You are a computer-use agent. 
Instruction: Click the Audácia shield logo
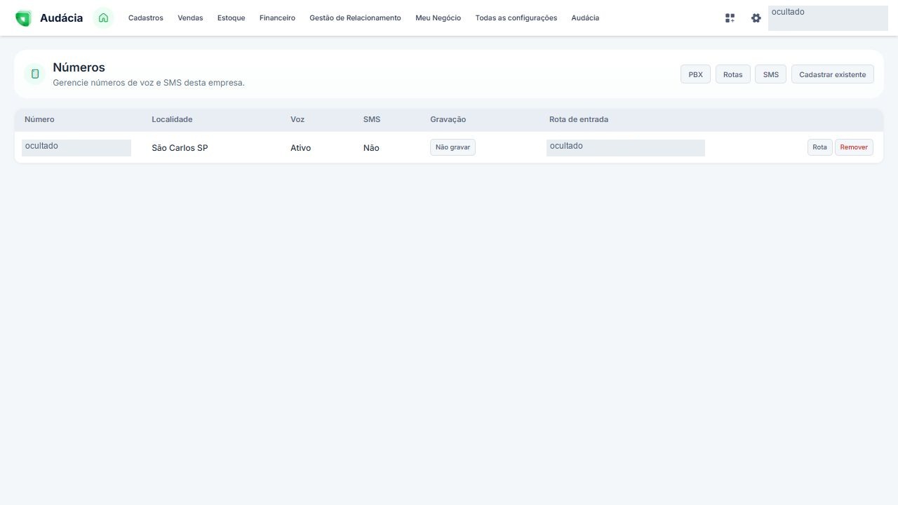coord(23,18)
